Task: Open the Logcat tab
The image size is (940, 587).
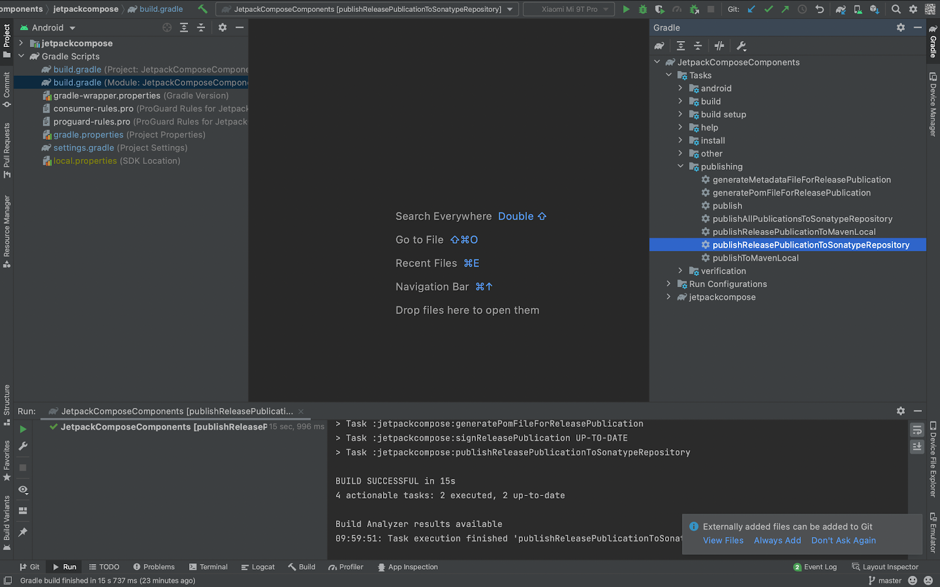Action: click(x=258, y=566)
